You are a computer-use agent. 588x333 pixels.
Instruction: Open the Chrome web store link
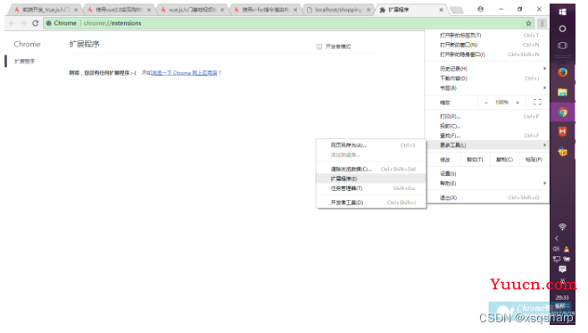click(184, 73)
